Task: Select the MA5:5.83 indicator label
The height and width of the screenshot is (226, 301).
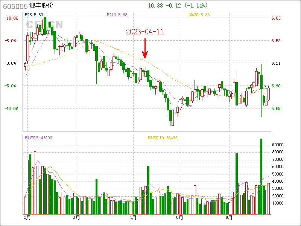Action: click(x=34, y=15)
